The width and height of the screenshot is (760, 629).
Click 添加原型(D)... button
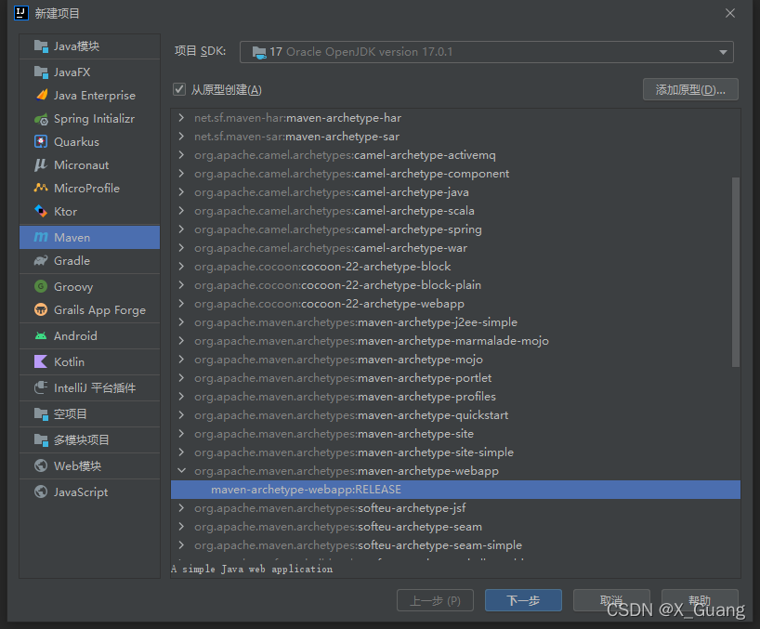click(x=690, y=89)
